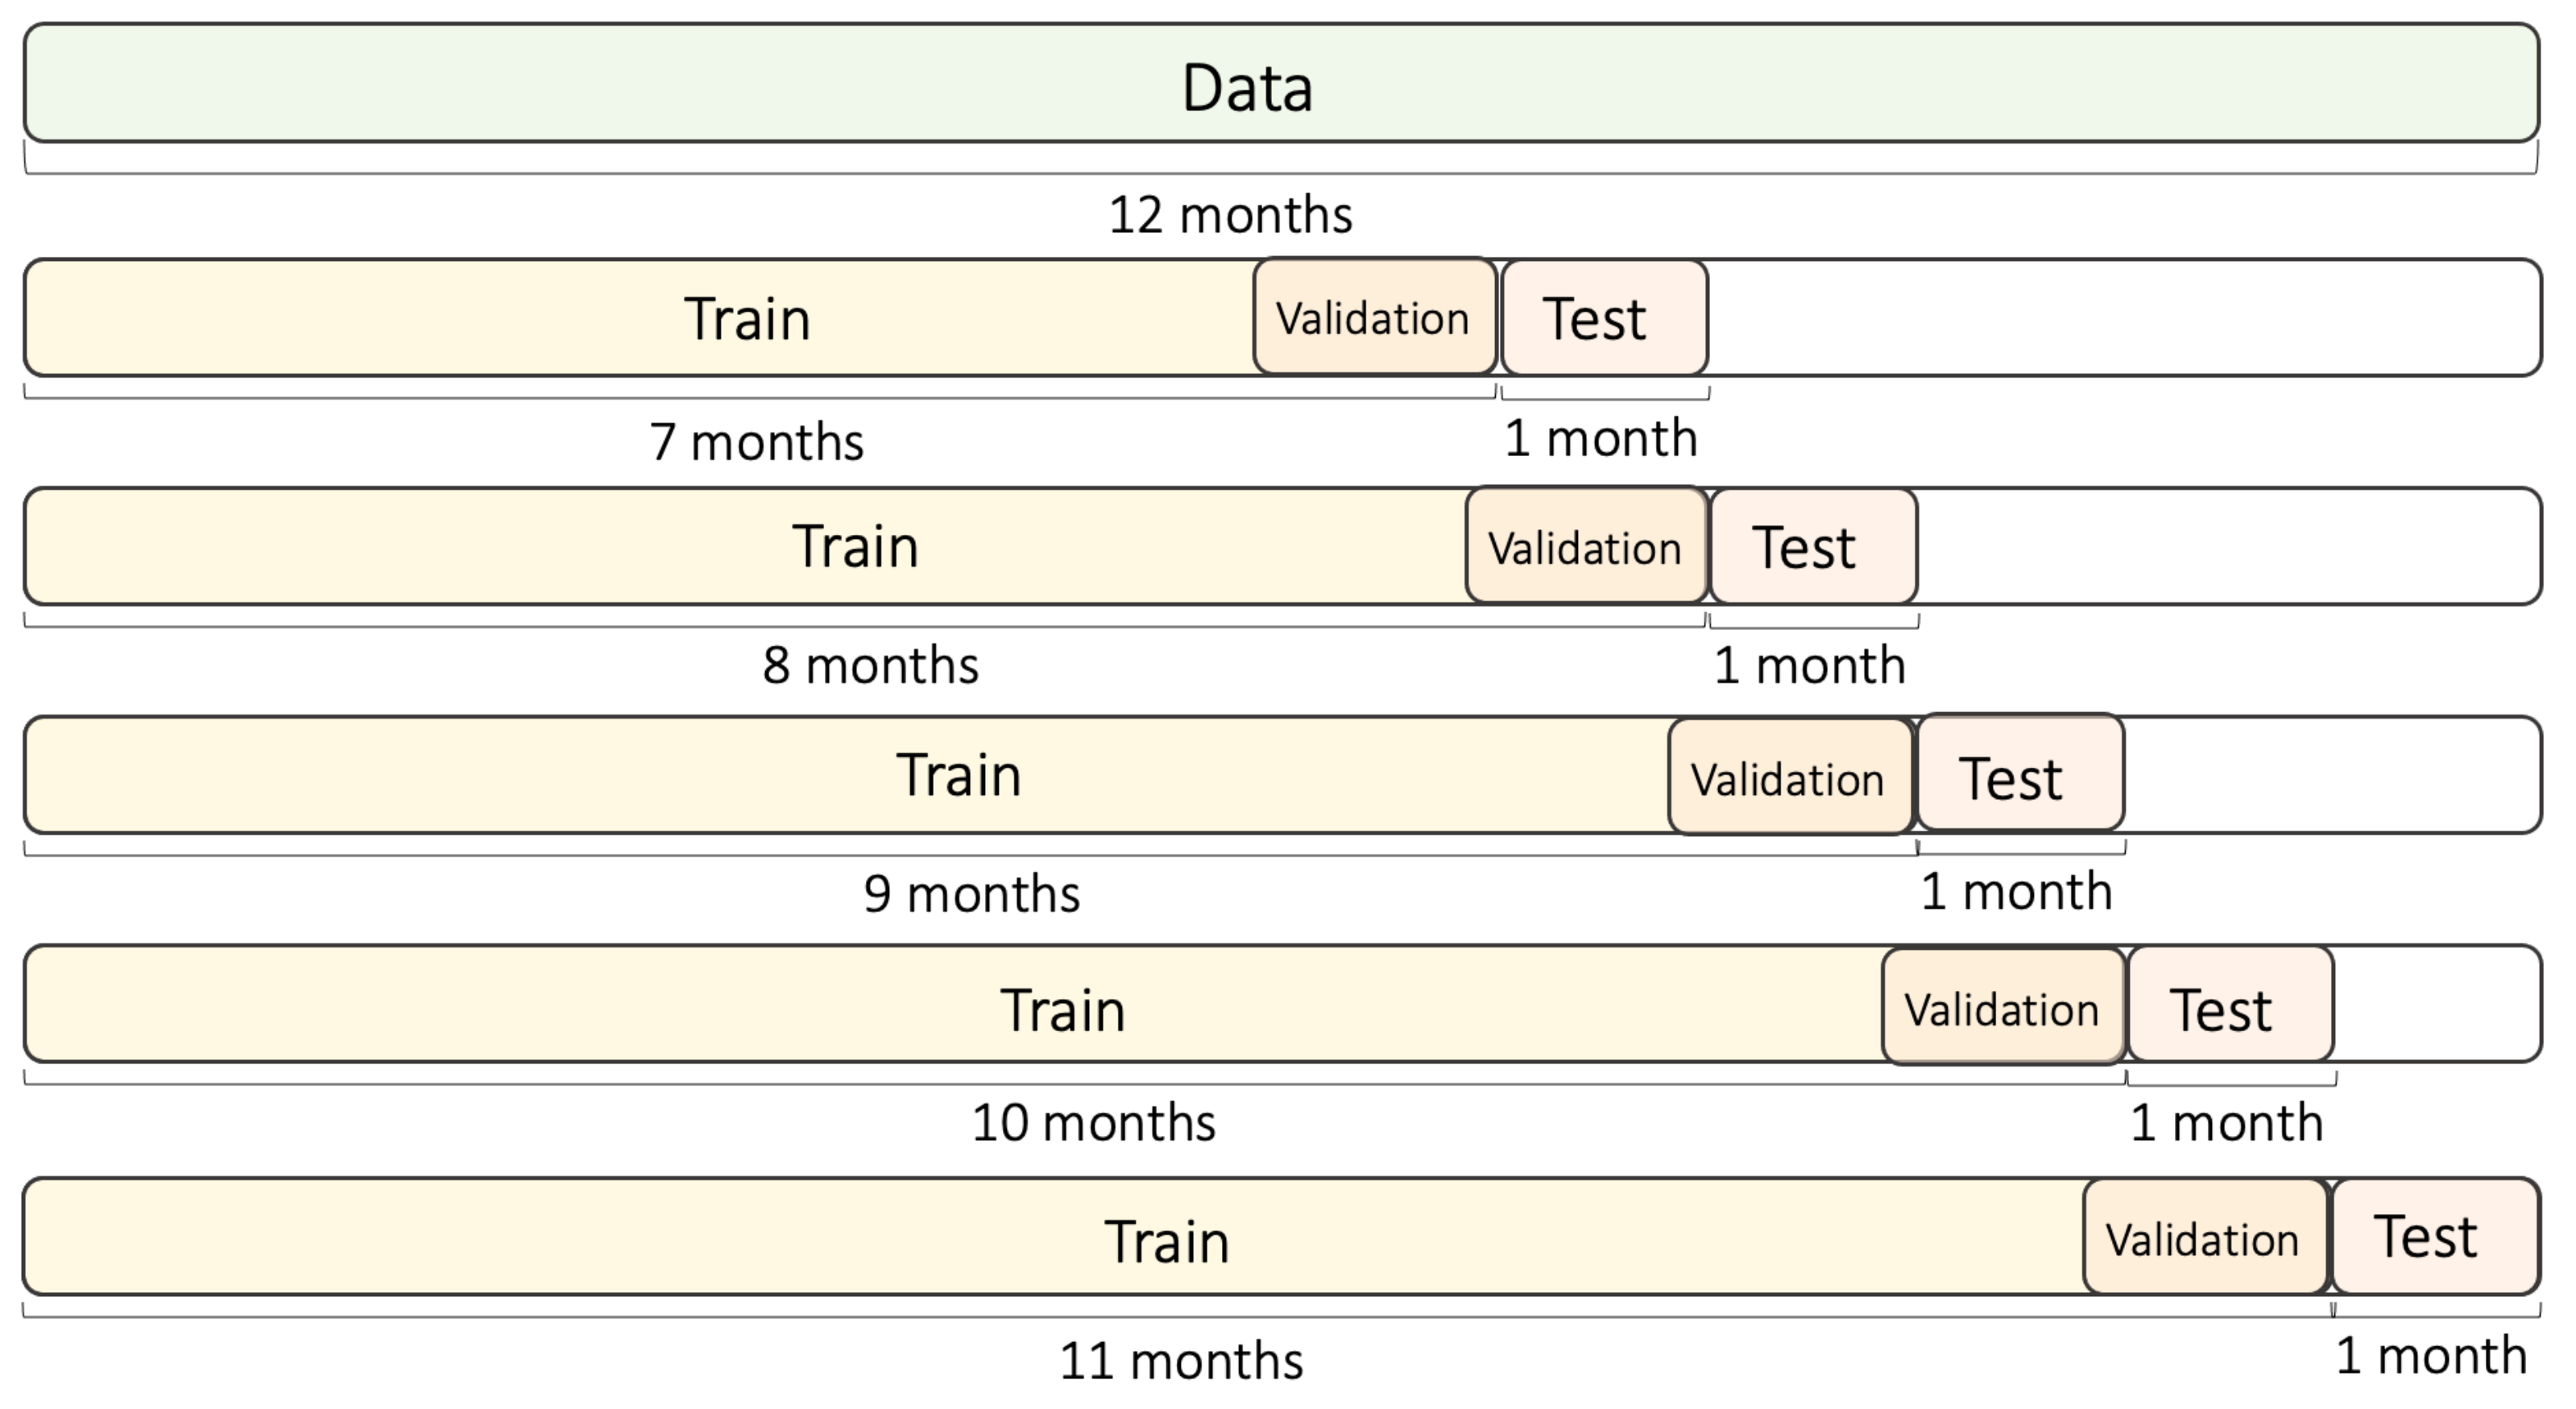Screen dimensions: 2576x1409
Task: Select the Validation box in the 9-month split
Action: coord(1789,777)
